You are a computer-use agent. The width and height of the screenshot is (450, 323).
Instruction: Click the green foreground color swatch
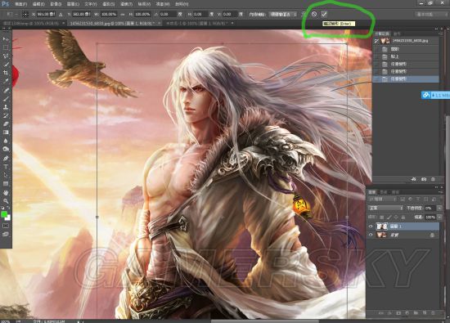coord(4,214)
